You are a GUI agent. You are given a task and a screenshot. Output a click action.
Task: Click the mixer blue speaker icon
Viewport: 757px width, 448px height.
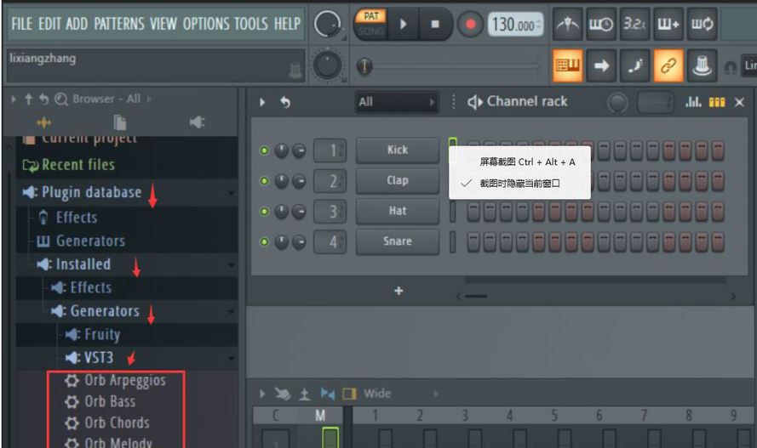click(328, 394)
